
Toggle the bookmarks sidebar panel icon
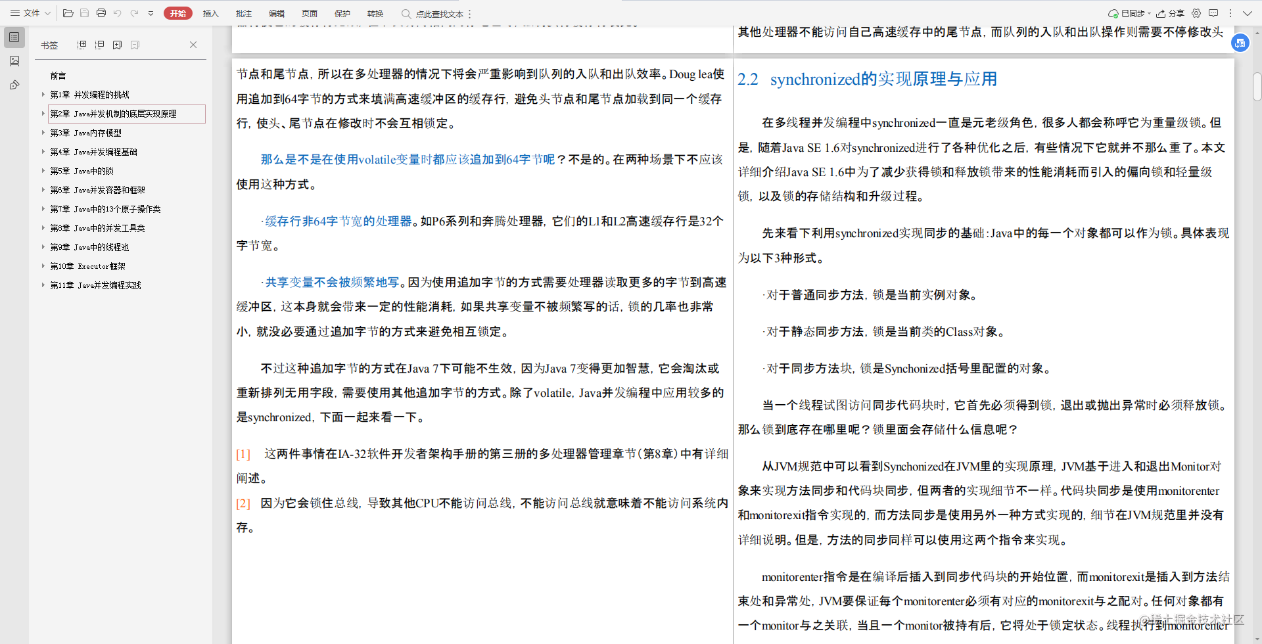[x=14, y=37]
